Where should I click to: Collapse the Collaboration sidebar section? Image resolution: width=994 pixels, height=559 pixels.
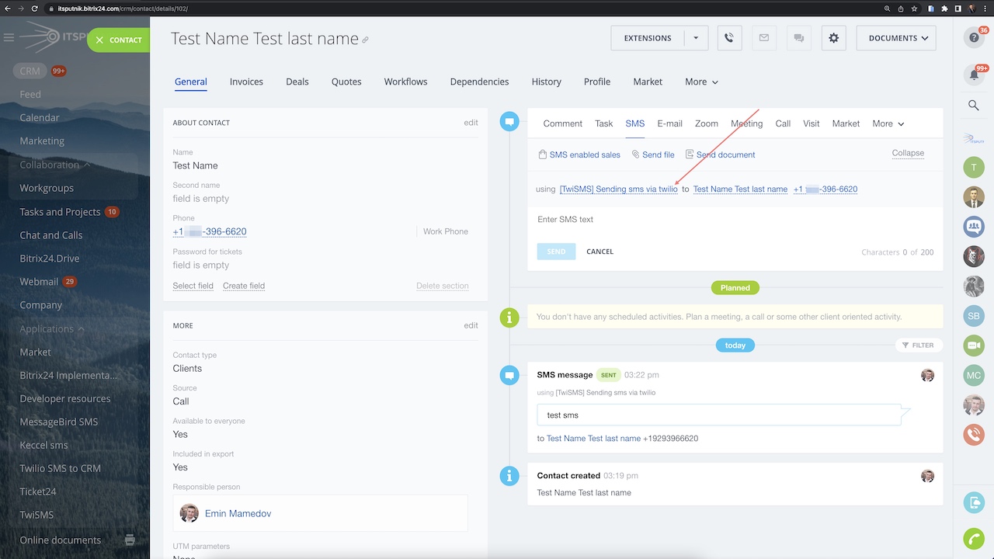[x=55, y=165]
